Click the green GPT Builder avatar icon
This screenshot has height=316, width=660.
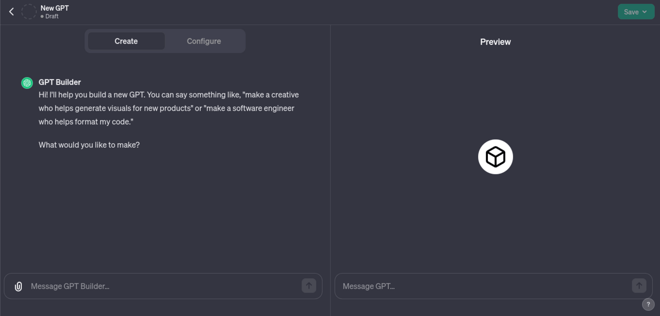[27, 83]
